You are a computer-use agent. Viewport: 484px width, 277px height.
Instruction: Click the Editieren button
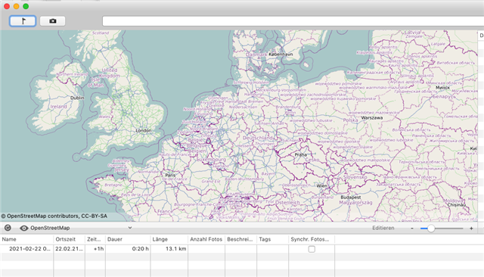pos(383,228)
